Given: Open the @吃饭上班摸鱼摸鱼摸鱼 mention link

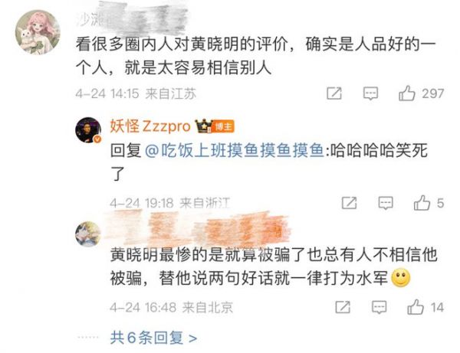Looking at the screenshot, I should coord(235,151).
